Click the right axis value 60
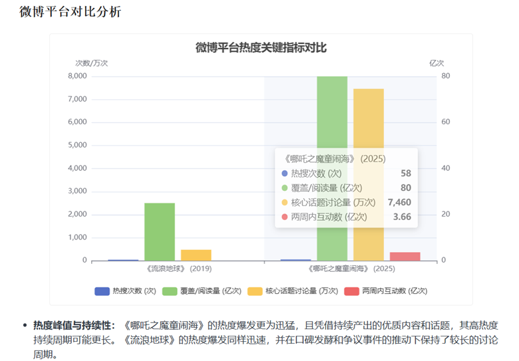 (x=446, y=122)
